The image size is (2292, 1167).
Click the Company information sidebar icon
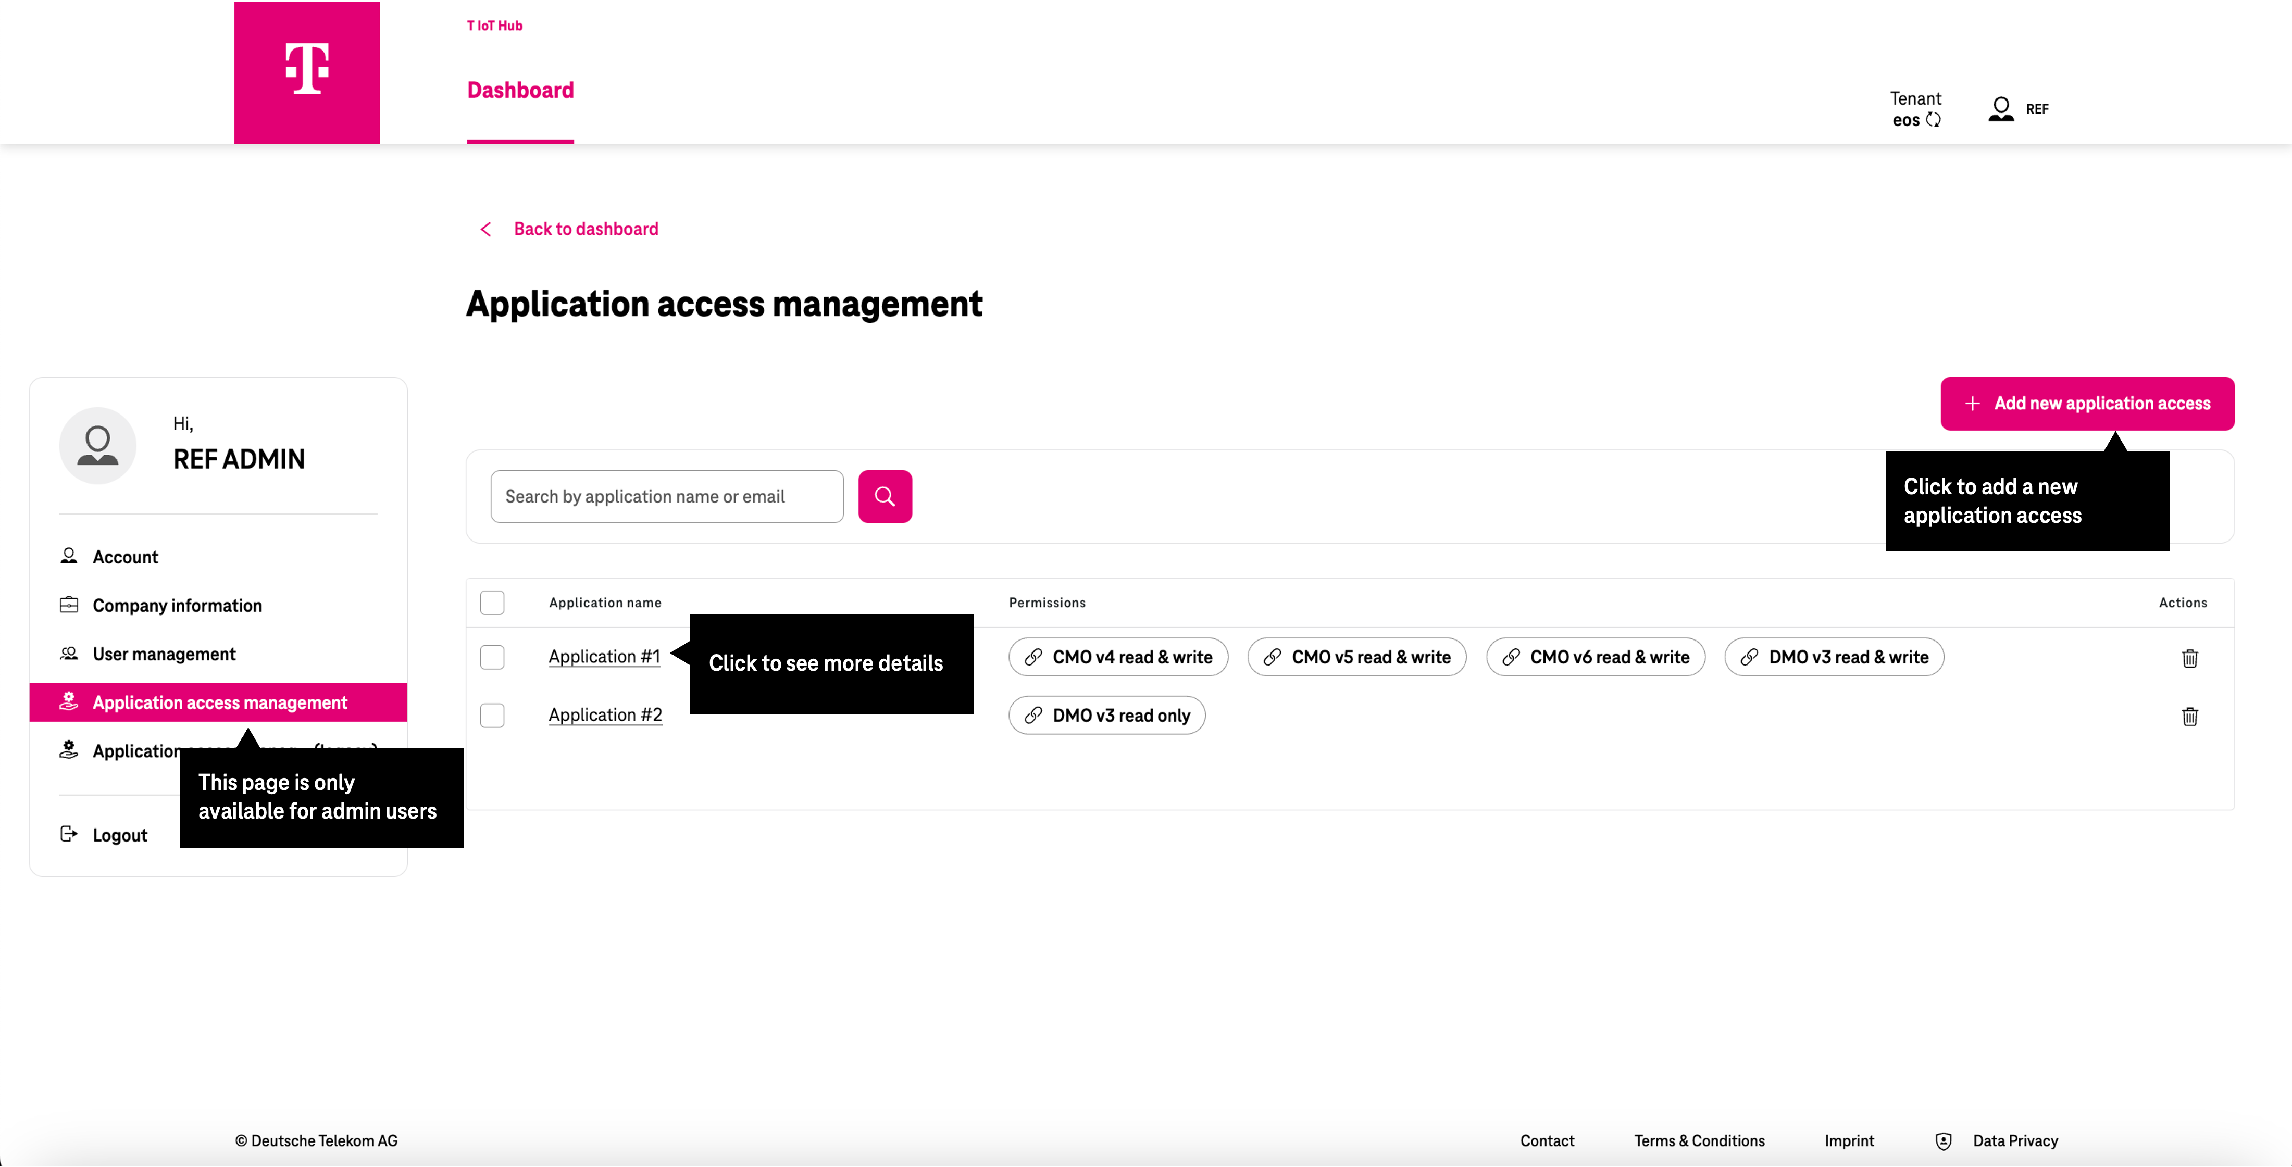pyautogui.click(x=69, y=605)
